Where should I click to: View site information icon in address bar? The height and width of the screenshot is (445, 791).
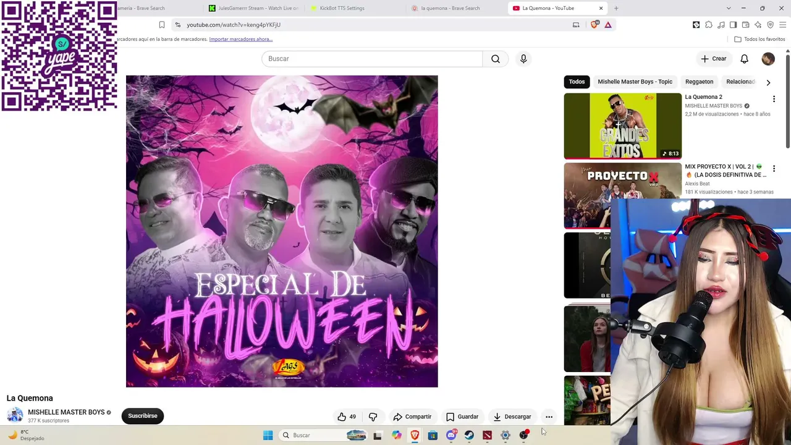click(178, 25)
